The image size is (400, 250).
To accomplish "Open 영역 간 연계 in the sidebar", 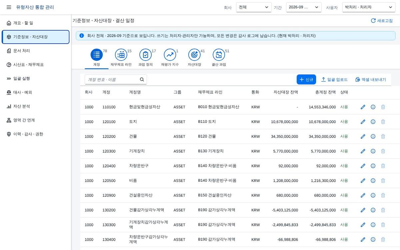I will 36,120.
